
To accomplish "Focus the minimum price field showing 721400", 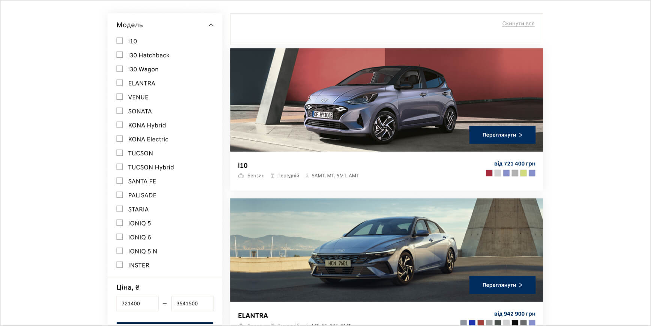I will (137, 303).
